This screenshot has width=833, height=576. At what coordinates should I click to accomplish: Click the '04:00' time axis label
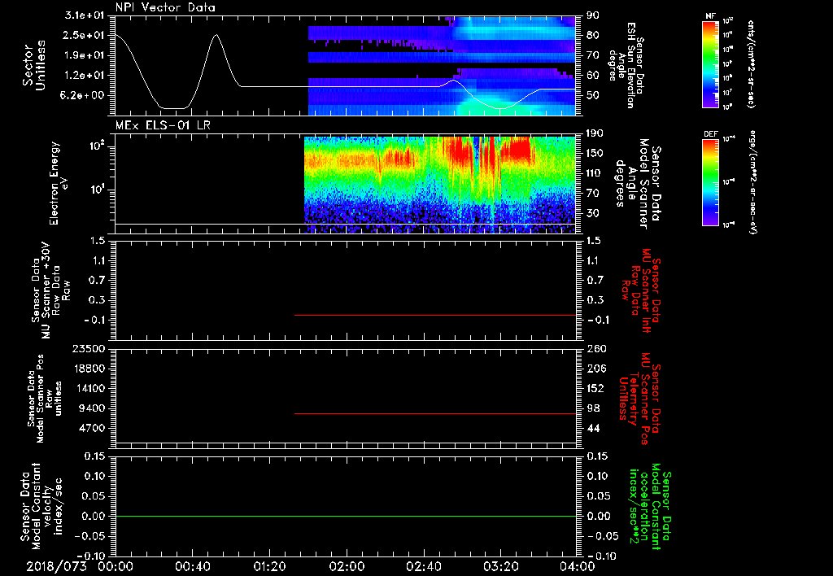tap(578, 566)
